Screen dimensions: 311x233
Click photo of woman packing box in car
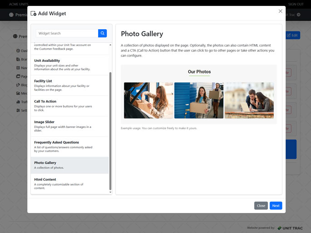[148, 101]
